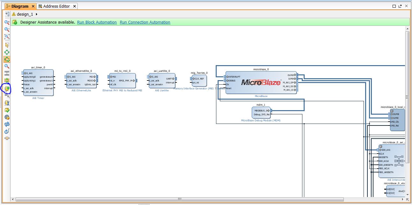Expand MBDEBUG_0 port on mdm_1
Viewport: 412px width, 205px height.
[x=268, y=110]
